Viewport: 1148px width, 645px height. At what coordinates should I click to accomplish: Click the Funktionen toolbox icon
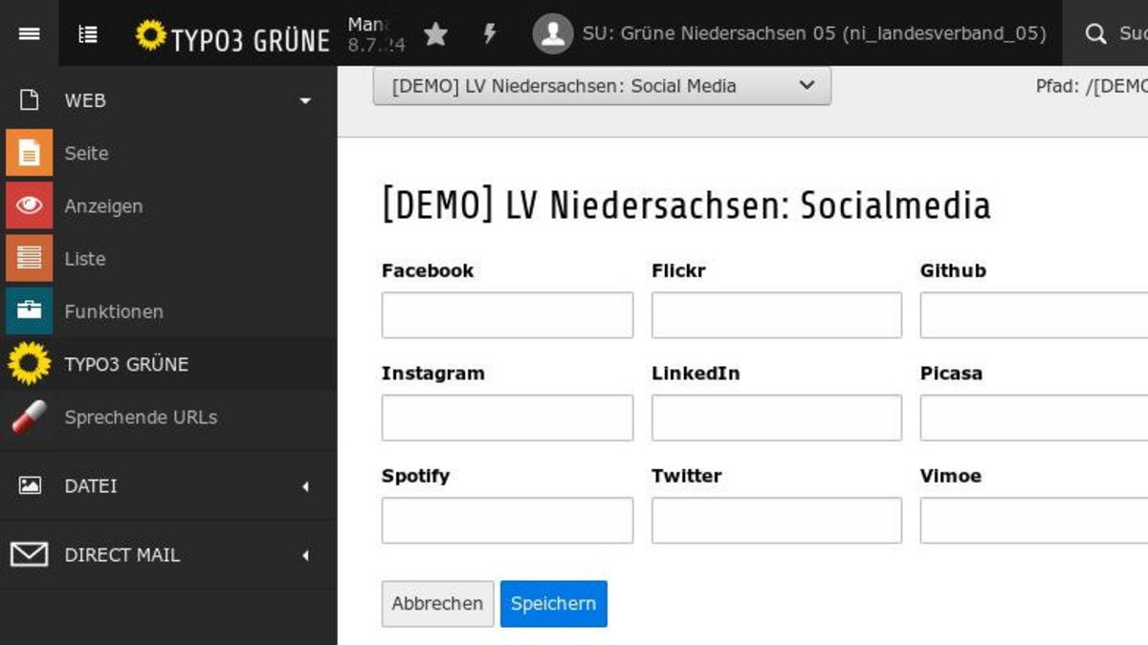(x=29, y=311)
